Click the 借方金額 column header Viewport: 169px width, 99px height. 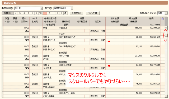pyautogui.click(x=115, y=18)
